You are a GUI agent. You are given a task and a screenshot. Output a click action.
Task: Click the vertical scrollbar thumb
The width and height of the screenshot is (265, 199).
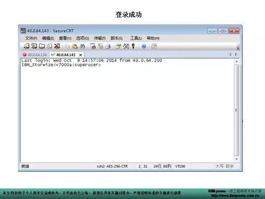tap(236, 110)
